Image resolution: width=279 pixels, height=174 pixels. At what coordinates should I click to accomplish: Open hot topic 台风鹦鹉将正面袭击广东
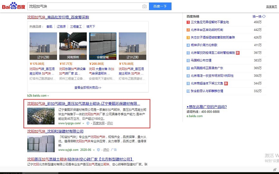pyautogui.click(x=207, y=68)
